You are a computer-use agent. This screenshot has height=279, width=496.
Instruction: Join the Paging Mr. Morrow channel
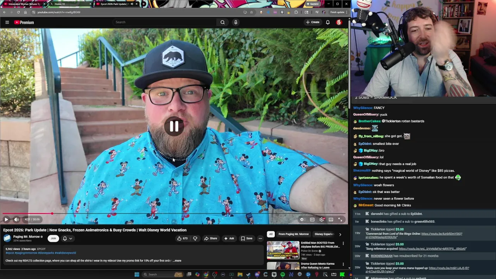(53, 238)
